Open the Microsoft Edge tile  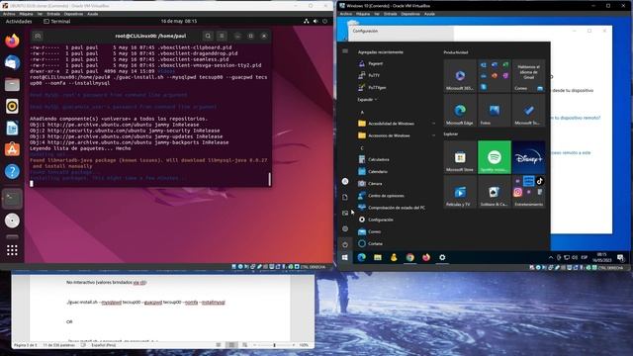[460, 110]
